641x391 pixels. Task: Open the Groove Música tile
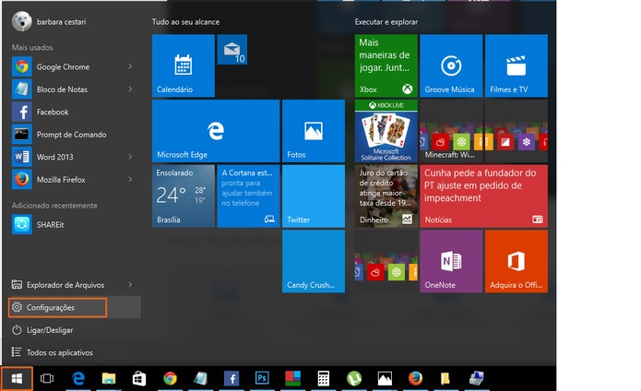[x=451, y=65]
